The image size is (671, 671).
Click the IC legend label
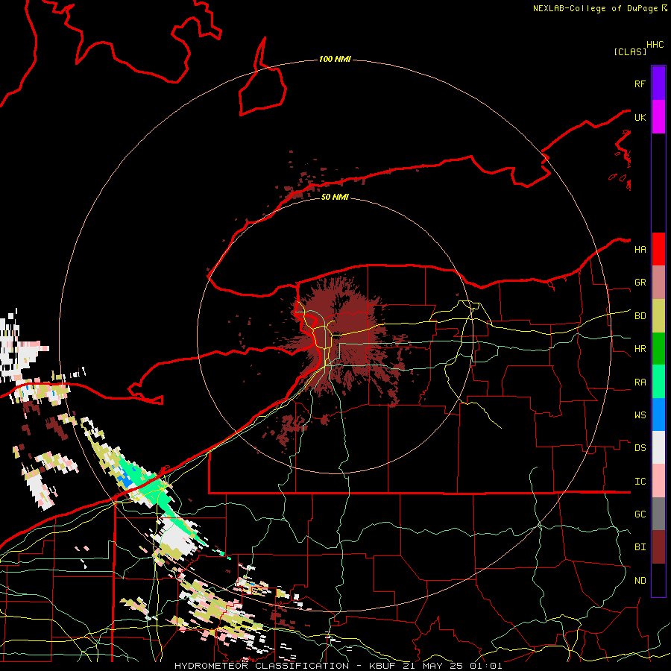pyautogui.click(x=640, y=482)
